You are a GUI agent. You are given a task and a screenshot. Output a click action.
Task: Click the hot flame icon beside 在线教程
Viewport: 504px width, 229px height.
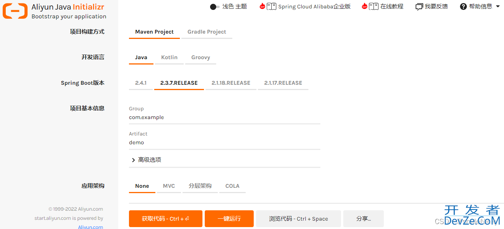(x=364, y=6)
